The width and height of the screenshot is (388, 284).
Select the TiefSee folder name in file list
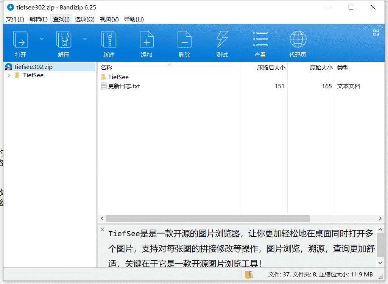click(x=118, y=77)
